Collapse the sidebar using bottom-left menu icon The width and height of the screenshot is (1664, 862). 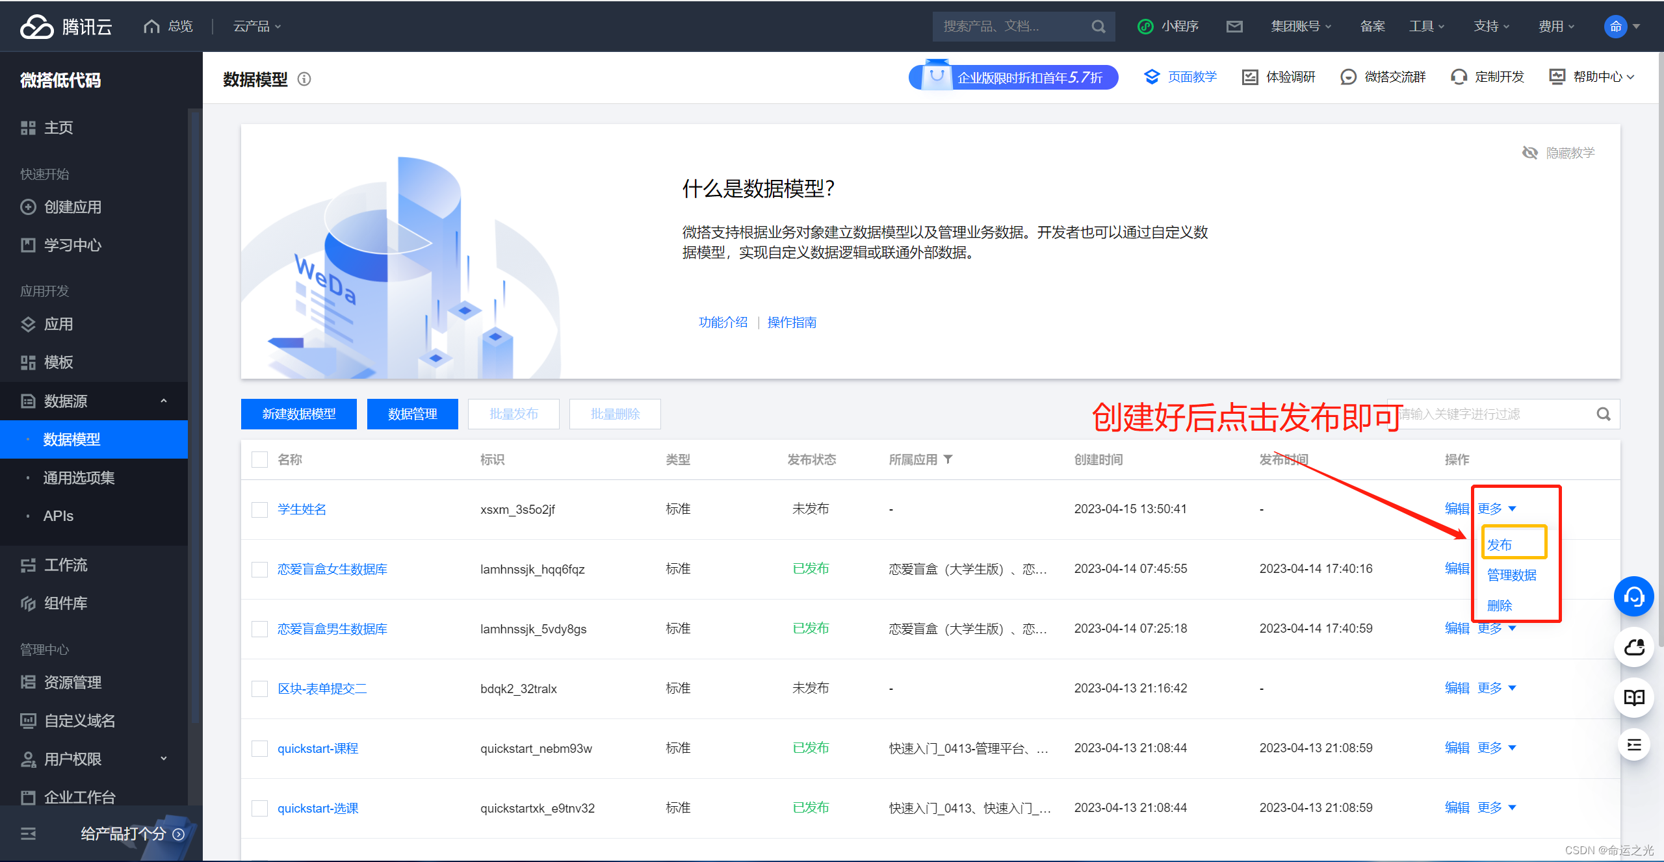click(x=28, y=833)
